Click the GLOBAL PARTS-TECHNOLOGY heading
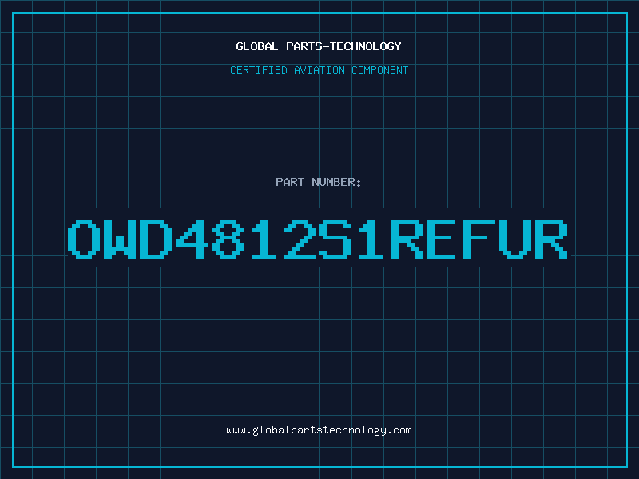This screenshot has height=479, width=639. pyautogui.click(x=319, y=46)
